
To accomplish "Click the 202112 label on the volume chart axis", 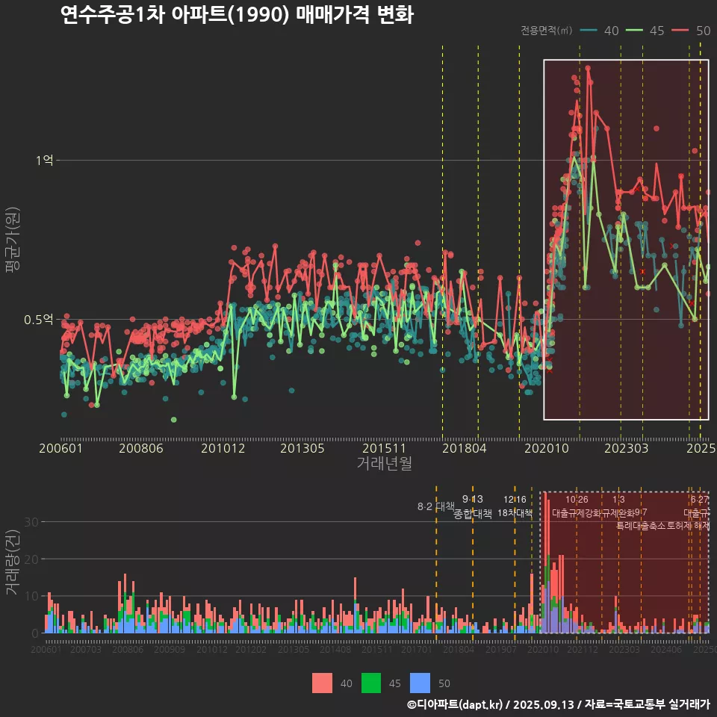I will coord(583,649).
